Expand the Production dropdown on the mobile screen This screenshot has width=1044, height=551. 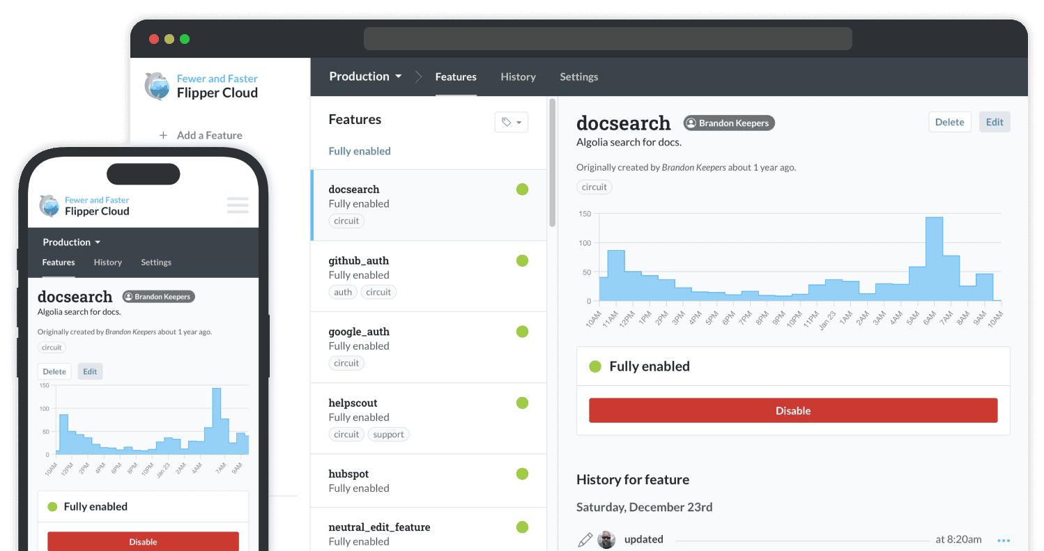71,242
